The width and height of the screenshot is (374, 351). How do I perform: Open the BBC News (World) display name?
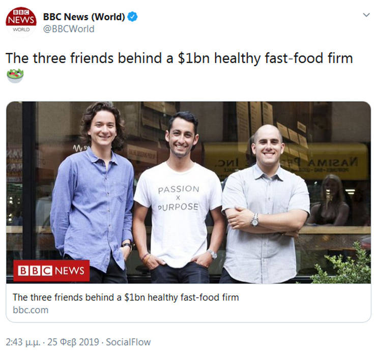click(x=84, y=17)
